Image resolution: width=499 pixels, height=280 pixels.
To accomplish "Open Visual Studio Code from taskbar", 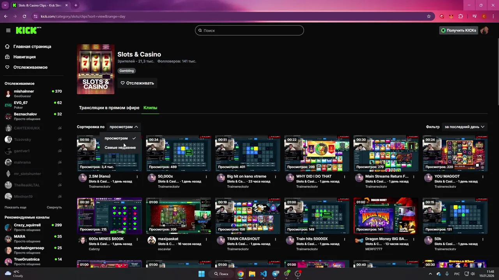I will (264, 274).
